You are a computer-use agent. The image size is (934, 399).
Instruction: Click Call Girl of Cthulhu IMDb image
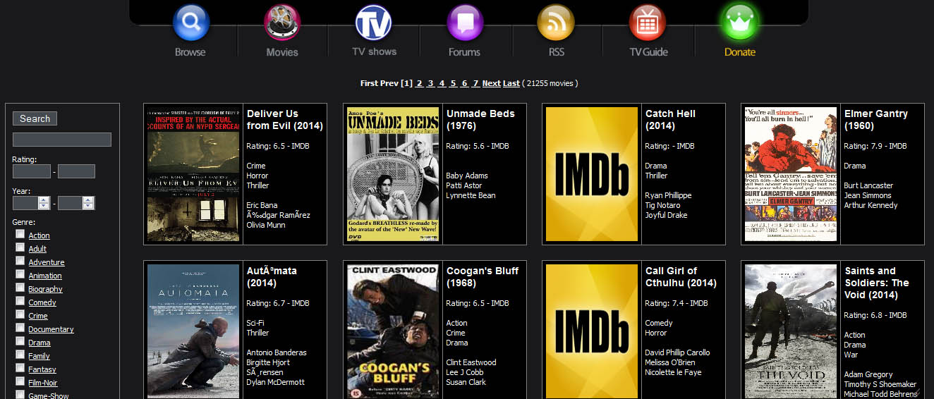(592, 331)
